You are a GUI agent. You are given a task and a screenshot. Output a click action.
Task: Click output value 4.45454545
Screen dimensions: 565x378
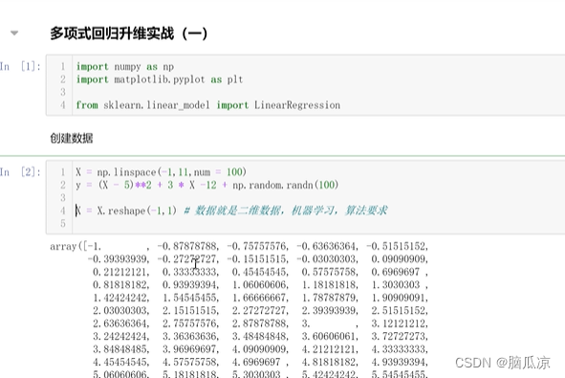(120, 362)
